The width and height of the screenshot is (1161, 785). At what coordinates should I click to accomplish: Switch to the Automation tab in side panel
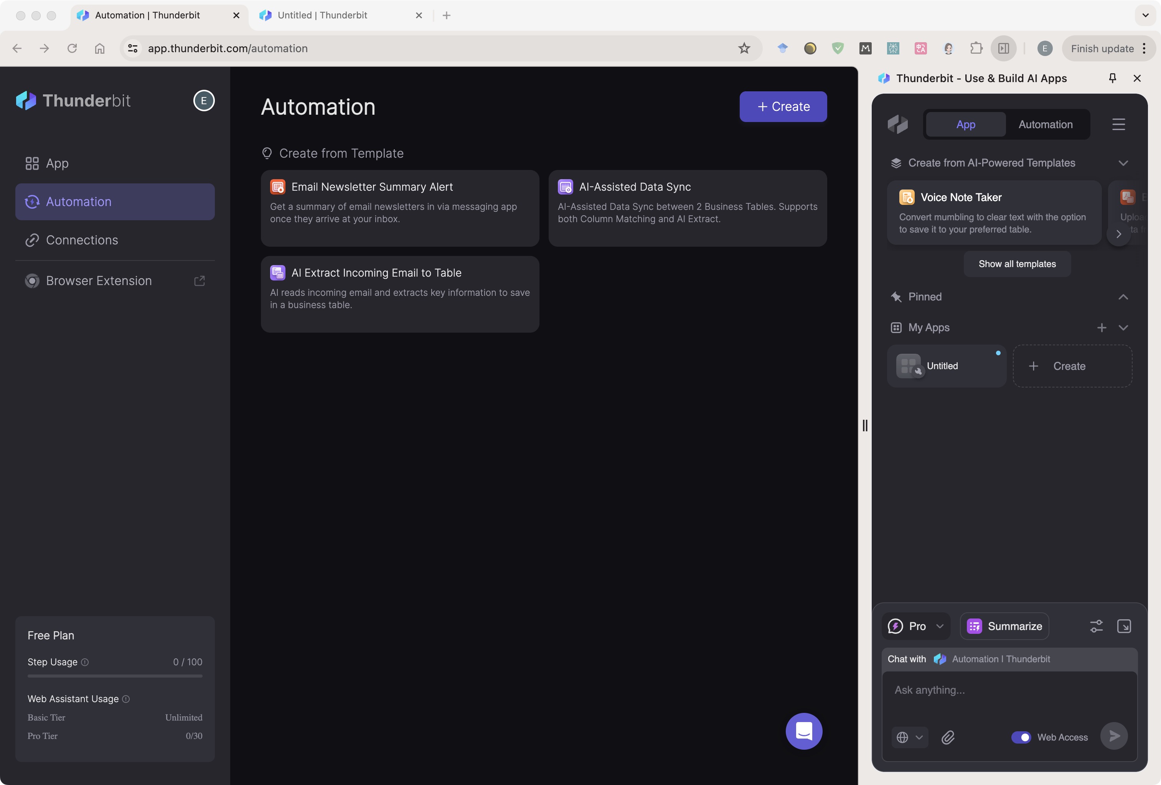1045,124
